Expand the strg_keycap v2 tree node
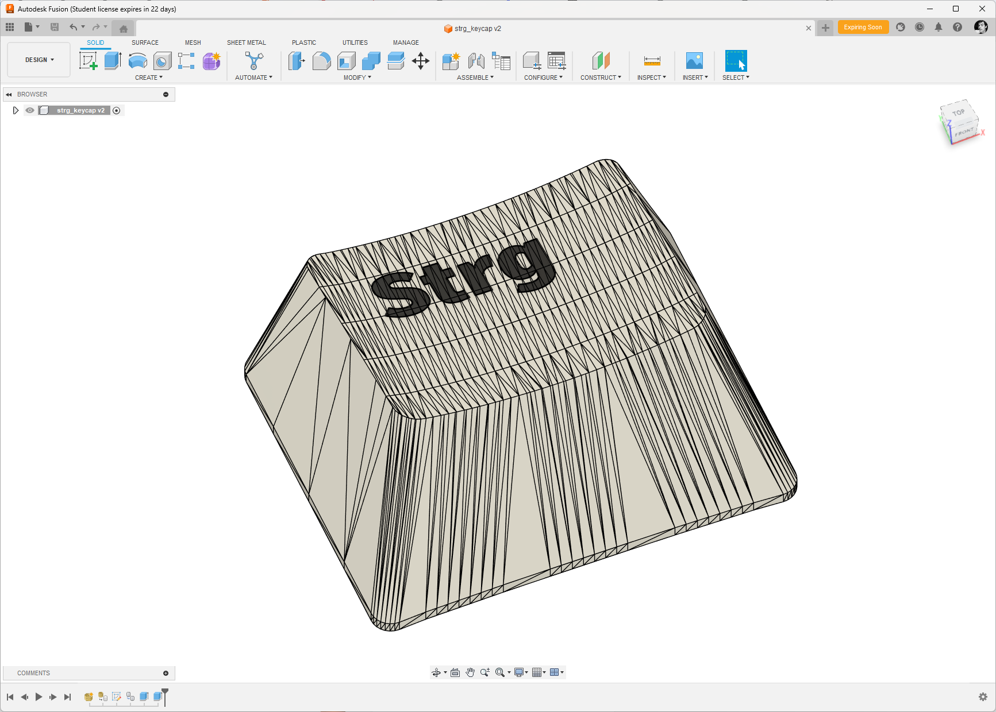 [16, 110]
